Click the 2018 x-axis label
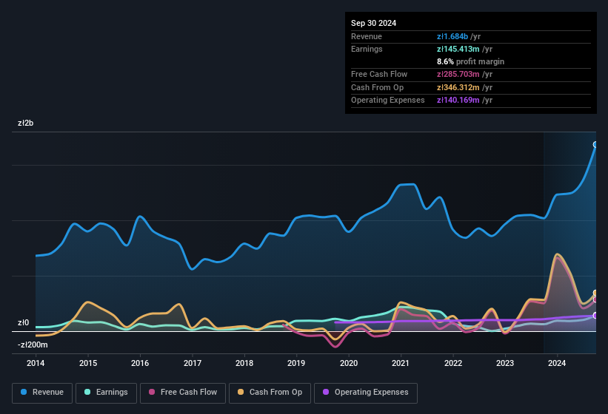Viewport: 608px width, 414px height. pyautogui.click(x=244, y=363)
